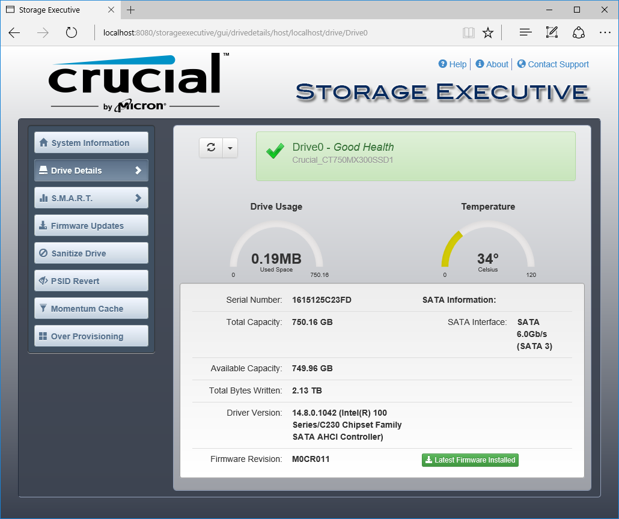This screenshot has height=519, width=619.
Task: Open the About link
Action: [x=492, y=64]
